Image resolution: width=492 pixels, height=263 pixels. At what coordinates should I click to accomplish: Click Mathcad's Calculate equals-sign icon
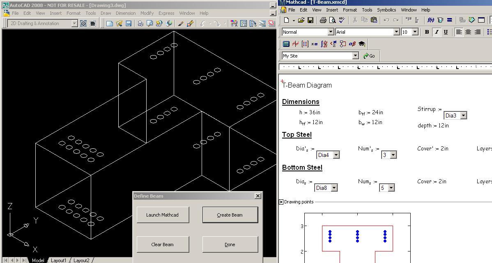click(449, 20)
